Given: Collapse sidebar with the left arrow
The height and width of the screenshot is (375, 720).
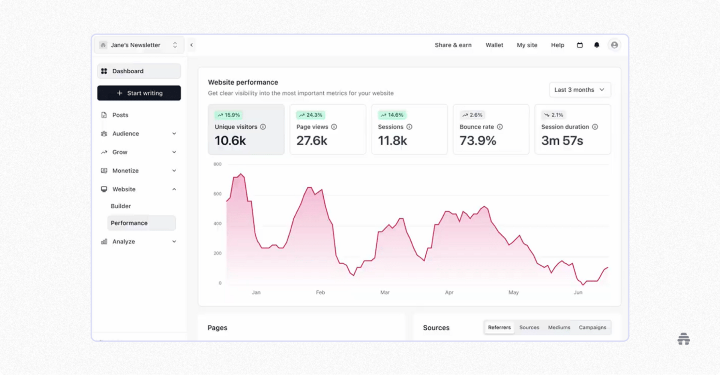Looking at the screenshot, I should [x=192, y=45].
